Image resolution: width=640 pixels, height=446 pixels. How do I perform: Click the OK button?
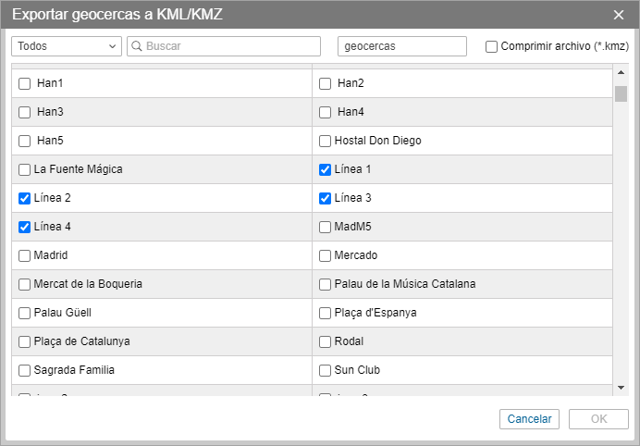pyautogui.click(x=598, y=419)
